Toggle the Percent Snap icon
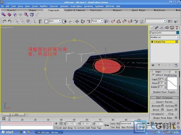Viewport: 181px width, 135px height. click(124, 21)
